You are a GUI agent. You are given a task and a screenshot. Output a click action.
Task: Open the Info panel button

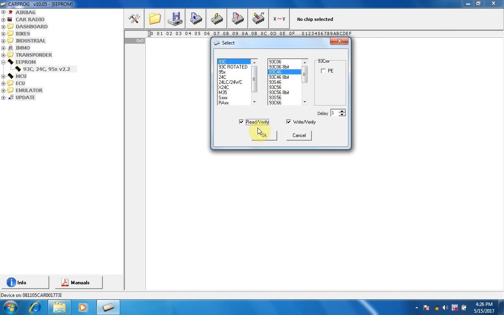(x=25, y=282)
